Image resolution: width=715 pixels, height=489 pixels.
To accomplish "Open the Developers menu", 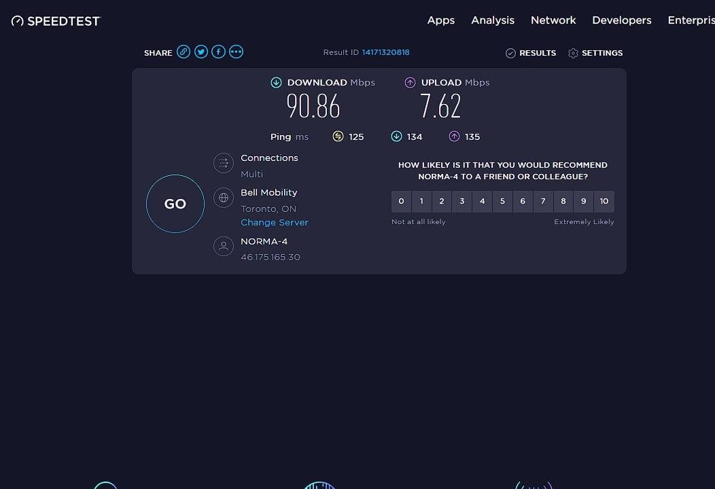I will (621, 20).
